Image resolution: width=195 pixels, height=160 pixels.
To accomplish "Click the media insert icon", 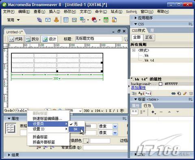I will [x=94, y=20].
